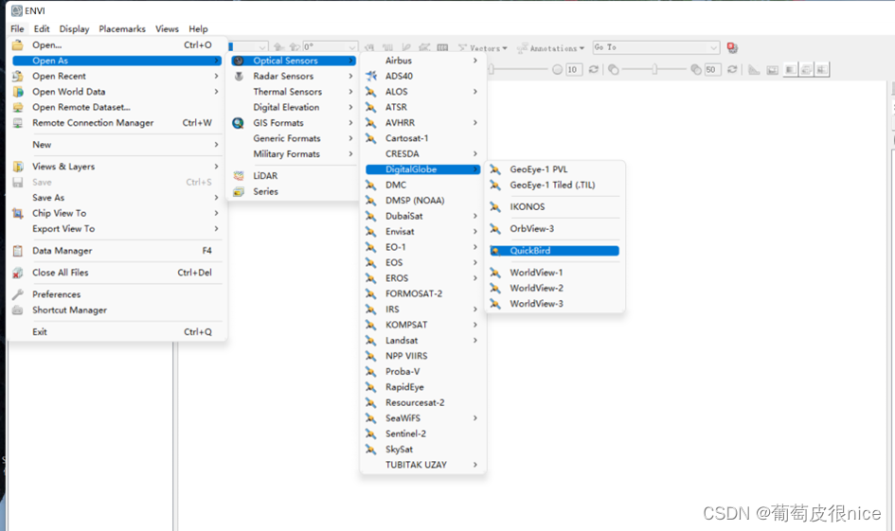Click the IKONOS satellite icon

click(x=495, y=207)
